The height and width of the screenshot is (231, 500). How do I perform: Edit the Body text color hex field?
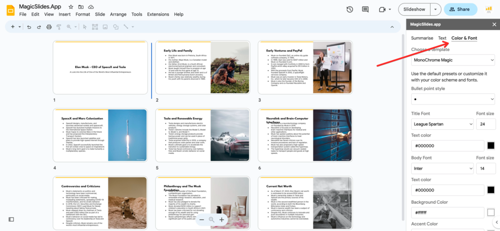click(448, 190)
